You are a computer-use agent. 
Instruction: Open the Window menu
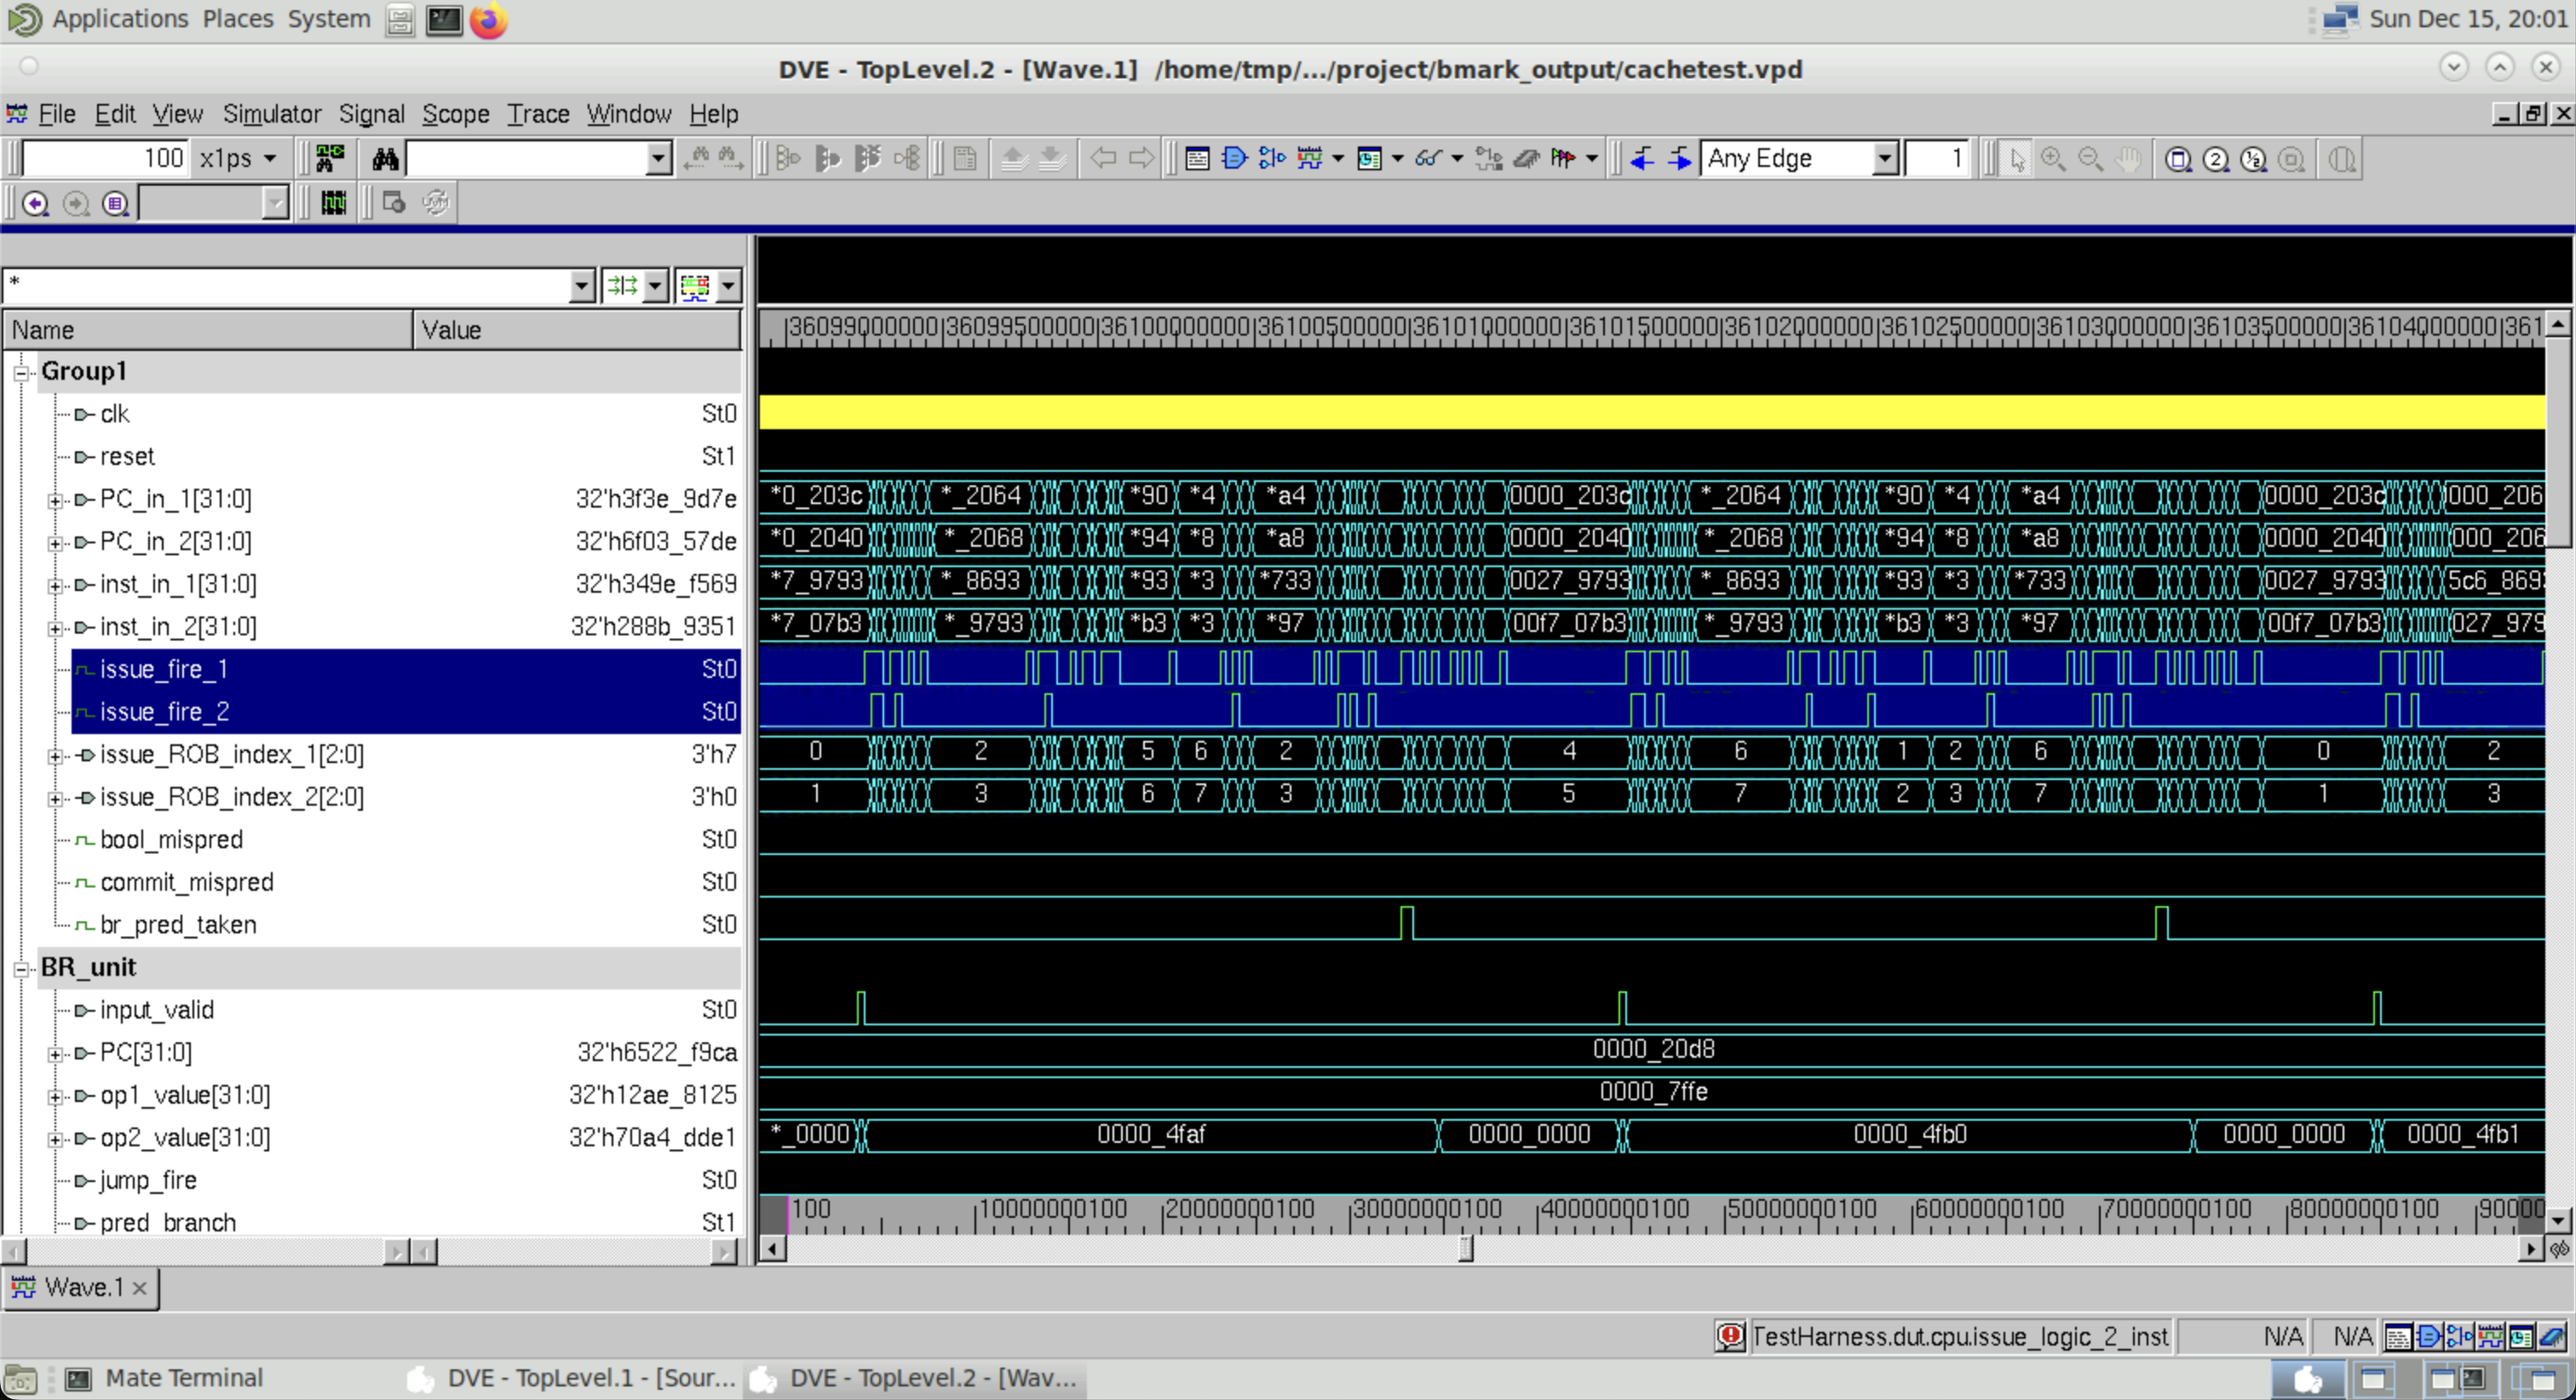pos(628,114)
